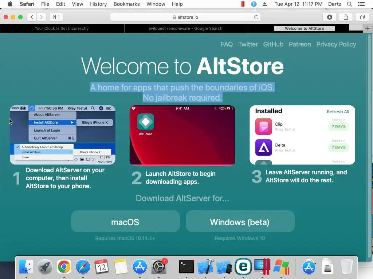
Task: Open the App Store icon beside Notes in the Dock
Action: [x=140, y=267]
